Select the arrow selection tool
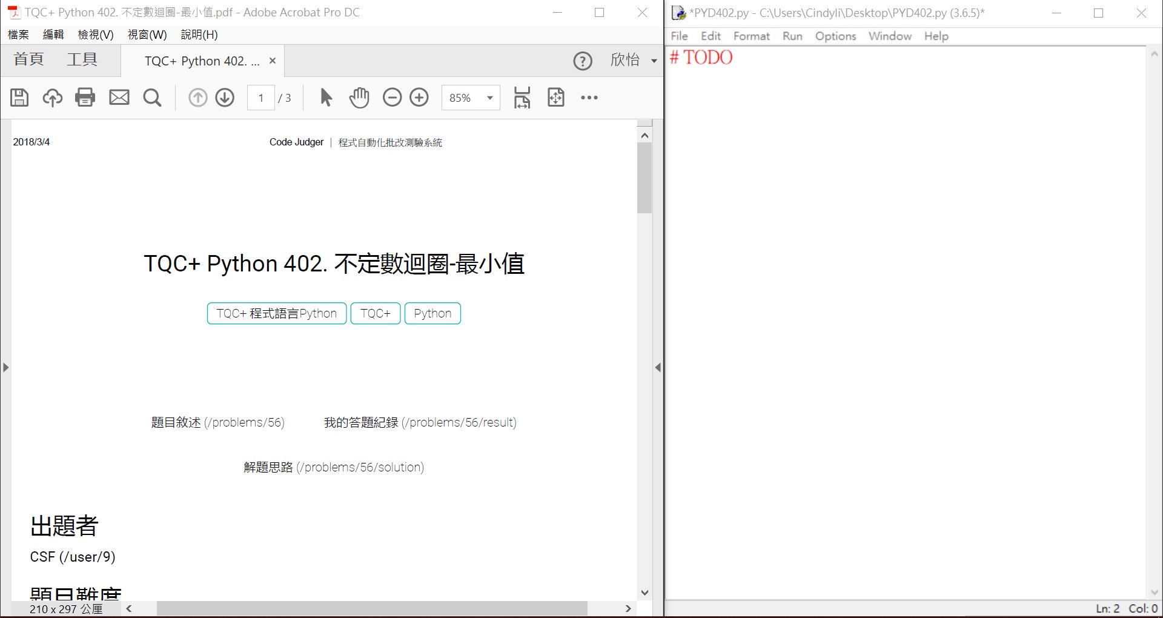The image size is (1163, 618). 326,98
